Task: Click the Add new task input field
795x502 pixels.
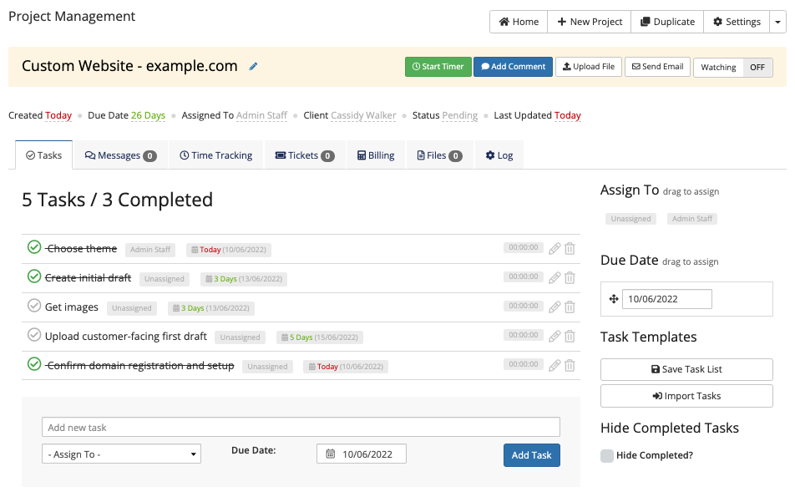Action: [301, 426]
